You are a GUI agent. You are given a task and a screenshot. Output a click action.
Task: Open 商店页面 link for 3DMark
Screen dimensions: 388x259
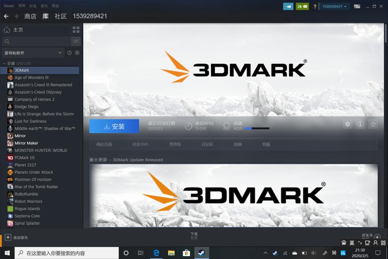click(104, 144)
